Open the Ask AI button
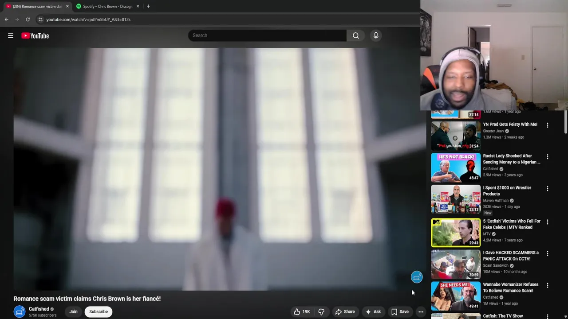This screenshot has height=319, width=568. click(373, 312)
